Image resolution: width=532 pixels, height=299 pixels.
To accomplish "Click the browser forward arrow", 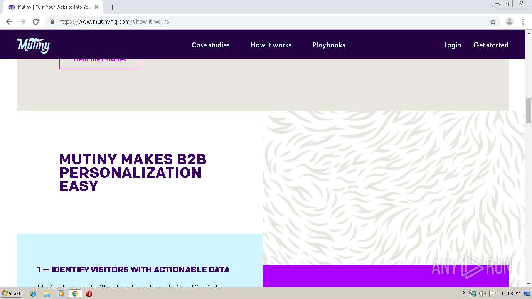I will pos(22,22).
